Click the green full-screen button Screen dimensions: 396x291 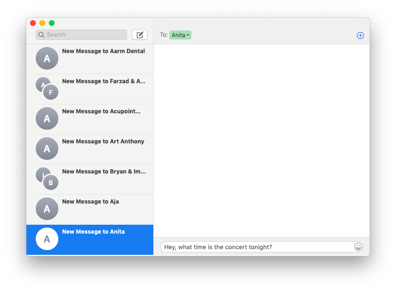[x=52, y=23]
